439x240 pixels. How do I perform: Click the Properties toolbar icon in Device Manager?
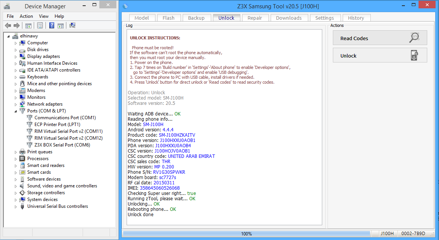point(40,25)
